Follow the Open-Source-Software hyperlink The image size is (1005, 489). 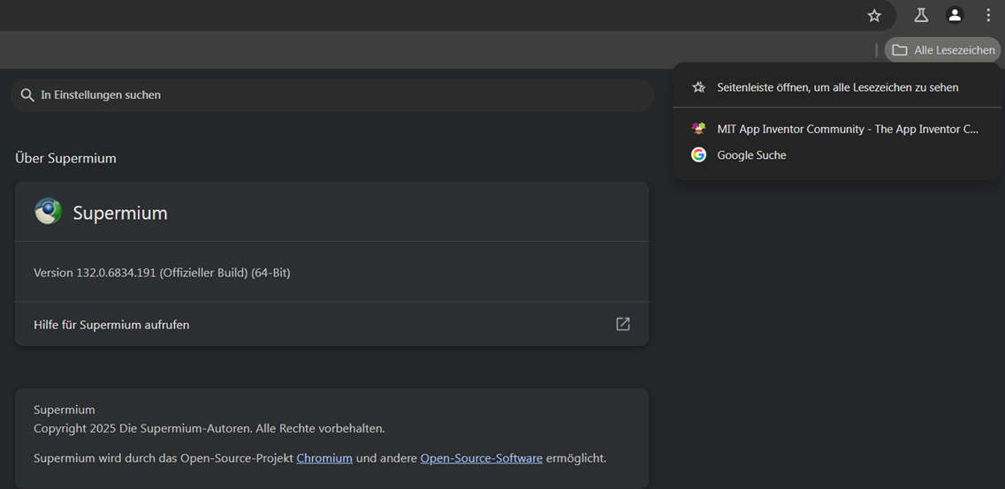click(x=481, y=458)
